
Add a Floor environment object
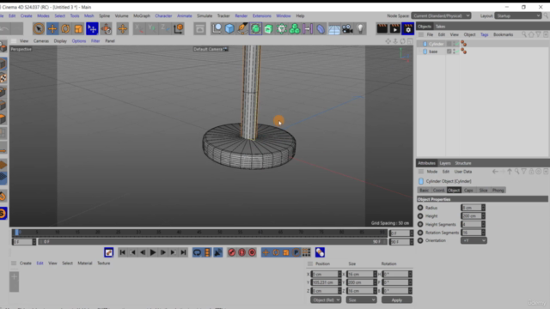click(x=334, y=28)
